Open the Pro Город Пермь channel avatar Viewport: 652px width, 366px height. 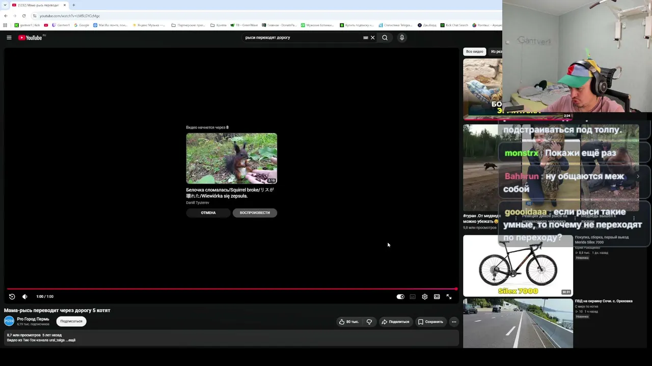(x=9, y=321)
